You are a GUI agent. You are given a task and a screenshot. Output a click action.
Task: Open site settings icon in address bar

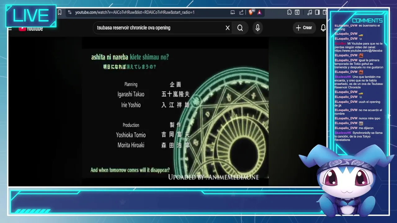click(69, 12)
